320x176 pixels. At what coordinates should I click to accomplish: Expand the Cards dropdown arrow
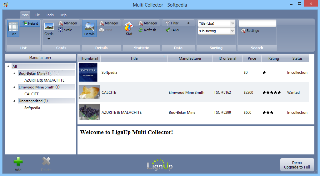[49, 39]
